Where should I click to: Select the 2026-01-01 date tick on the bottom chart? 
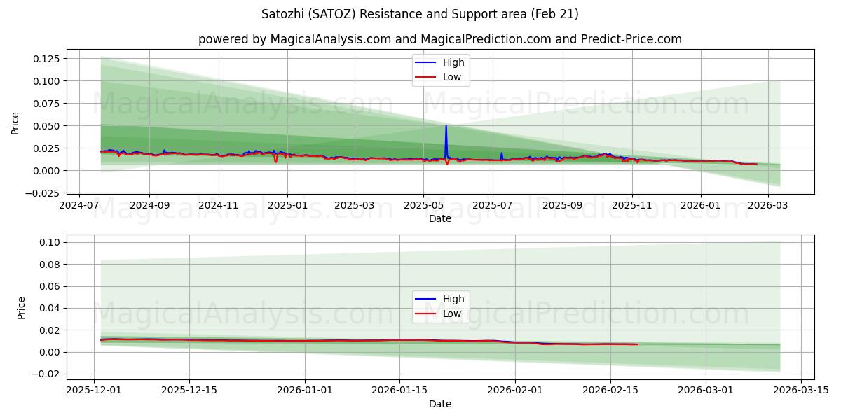(x=305, y=391)
